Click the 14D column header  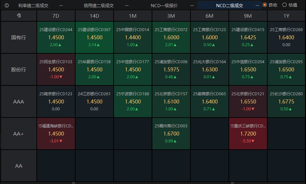tap(94, 16)
